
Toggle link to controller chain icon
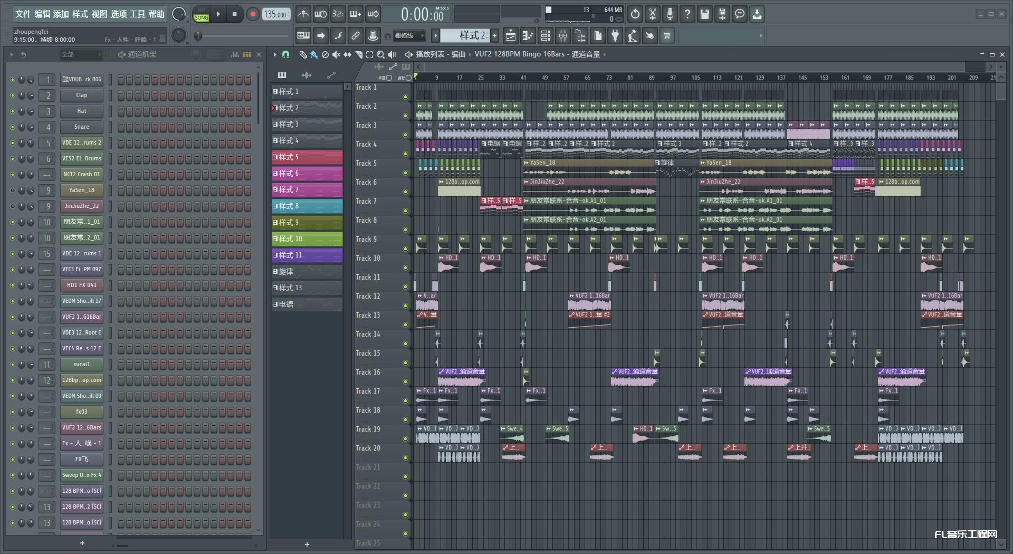pos(356,36)
